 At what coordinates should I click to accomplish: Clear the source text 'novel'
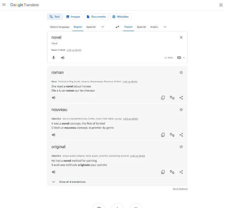tap(181, 37)
